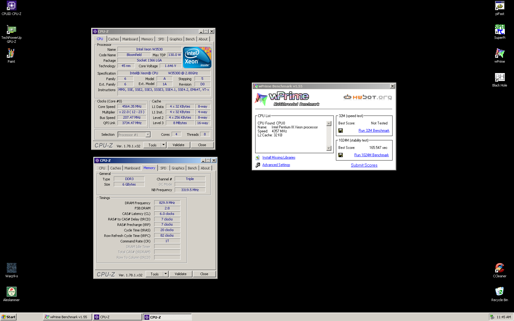Click Close button in top CPU-Z window

click(x=202, y=145)
